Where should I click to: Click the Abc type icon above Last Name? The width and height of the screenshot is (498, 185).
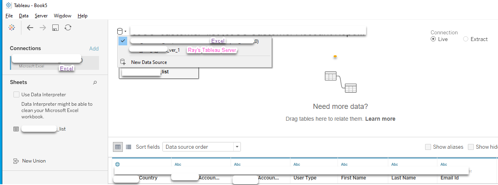pyautogui.click(x=395, y=164)
